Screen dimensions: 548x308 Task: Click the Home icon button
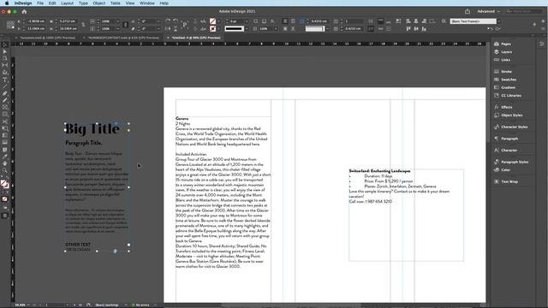click(x=24, y=11)
